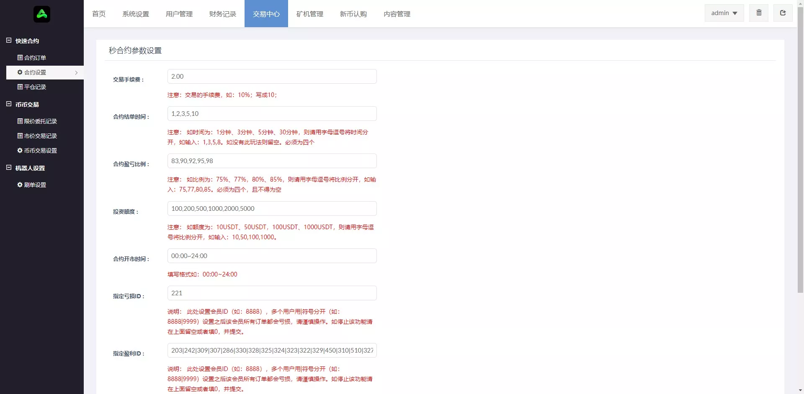Click the logout/share icon at top right
This screenshot has height=394, width=804.
tap(783, 13)
